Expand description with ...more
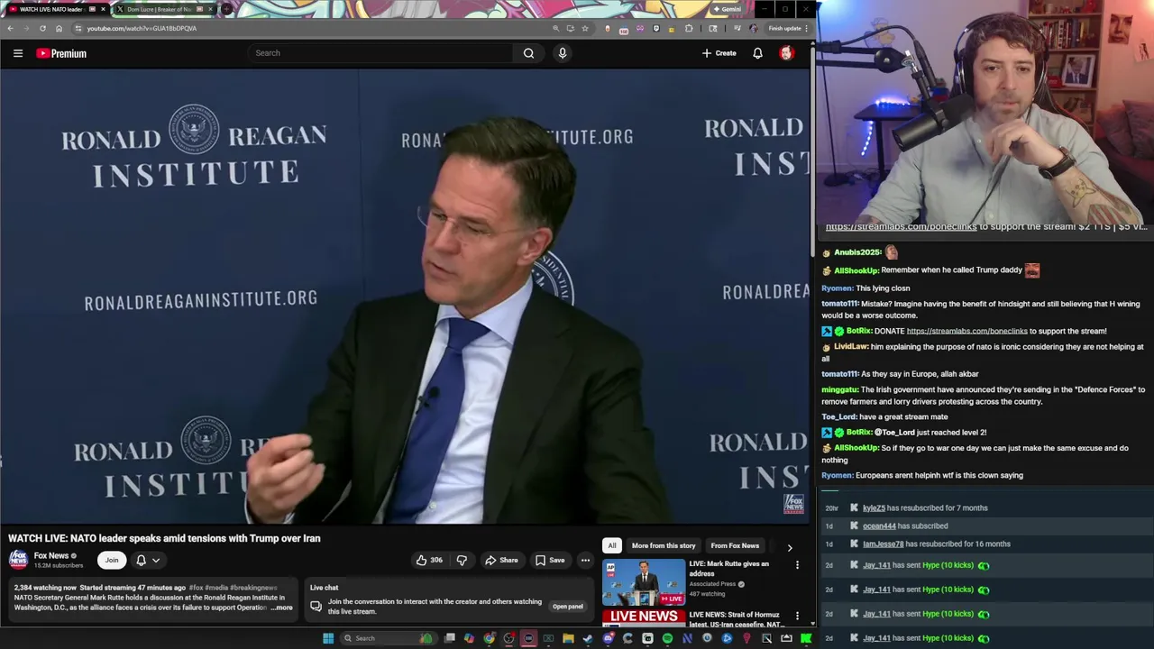This screenshot has width=1154, height=649. (281, 608)
